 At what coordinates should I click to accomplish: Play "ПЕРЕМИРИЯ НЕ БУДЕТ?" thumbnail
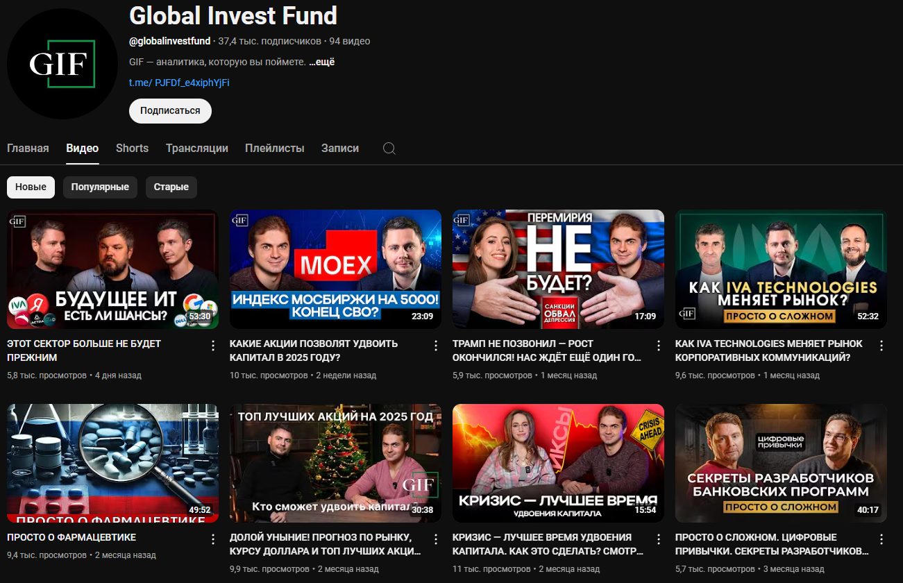click(x=558, y=269)
